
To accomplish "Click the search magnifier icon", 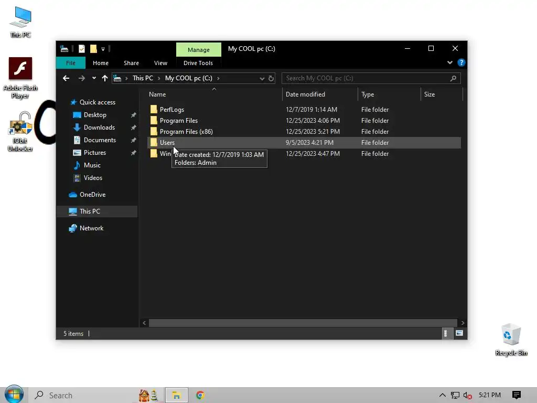I will [x=453, y=78].
